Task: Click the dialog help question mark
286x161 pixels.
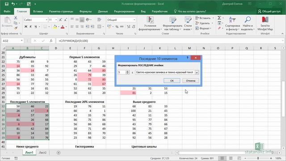Action: [x=187, y=58]
